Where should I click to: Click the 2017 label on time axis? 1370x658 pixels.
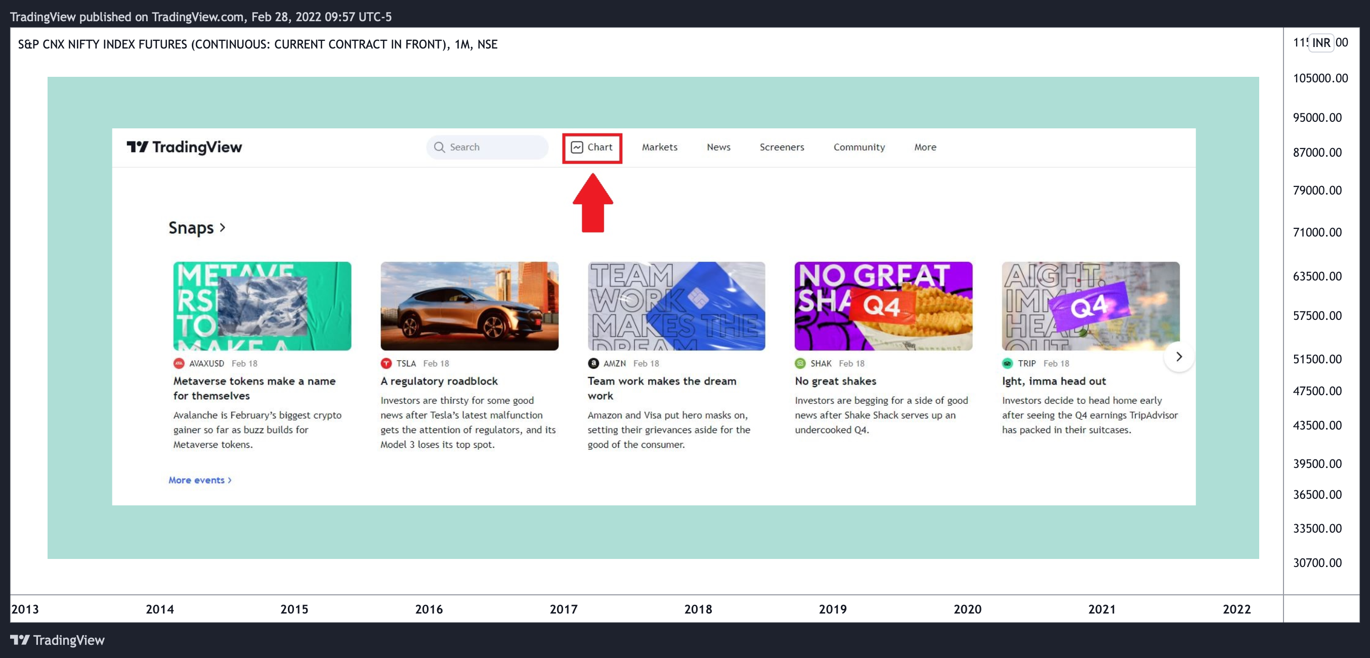[x=564, y=609]
